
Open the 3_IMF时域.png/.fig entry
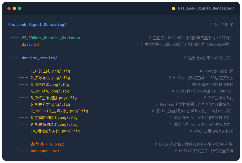pos(50,85)
